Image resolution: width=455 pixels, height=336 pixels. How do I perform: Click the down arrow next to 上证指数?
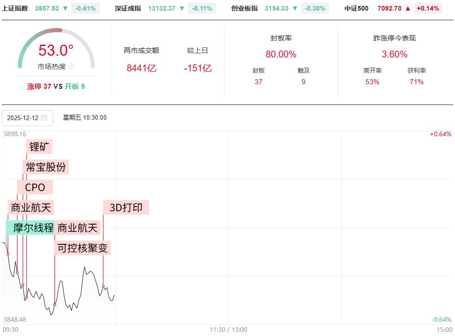click(x=65, y=8)
